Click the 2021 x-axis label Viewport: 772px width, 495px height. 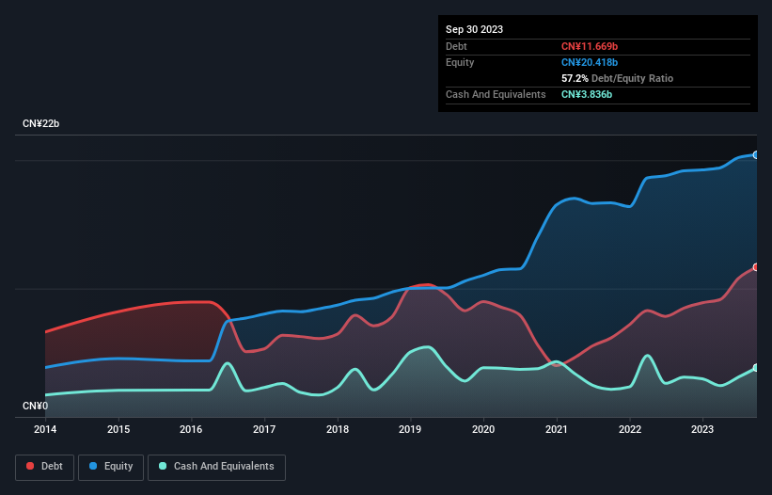[x=557, y=429]
